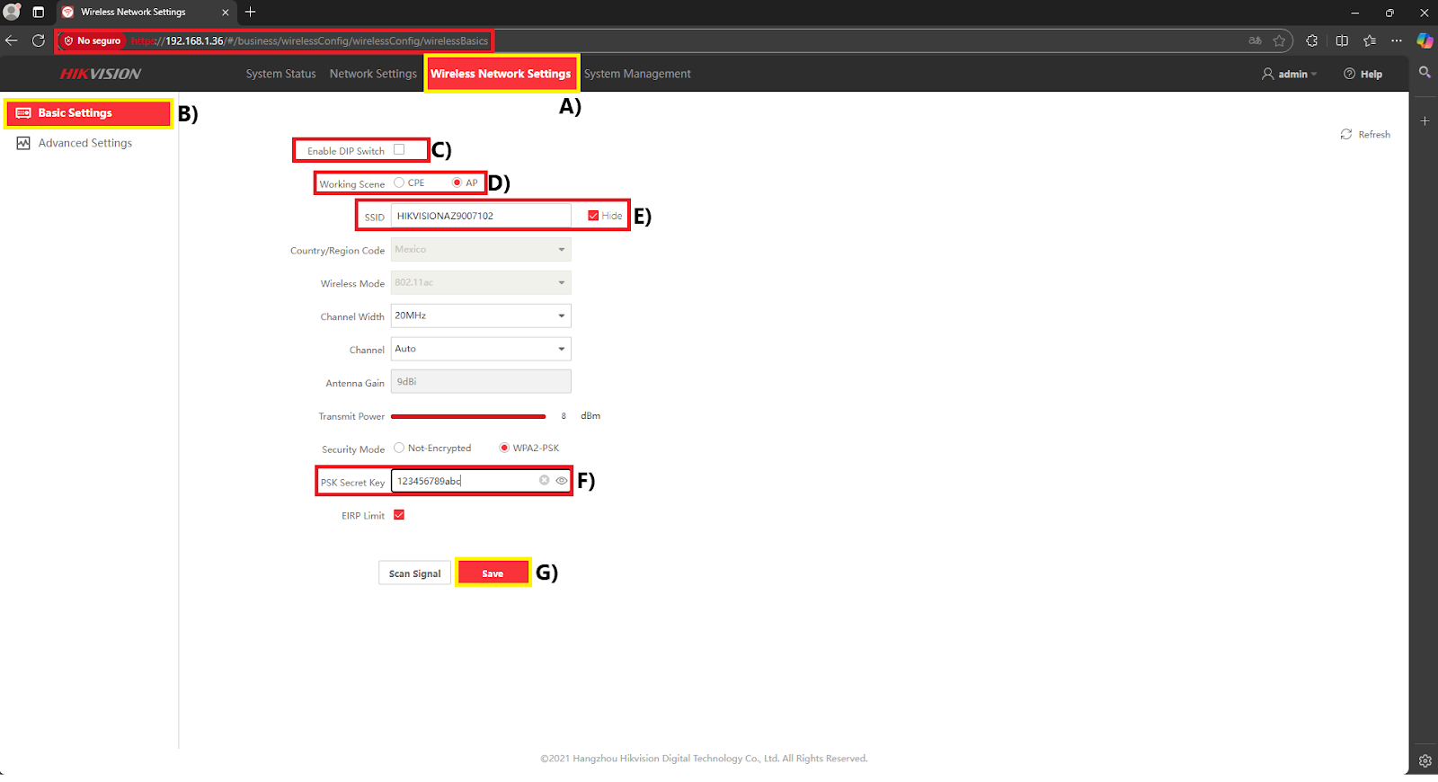Screen dimensions: 1438x782
Task: Click the Scan Signal button
Action: click(x=414, y=573)
